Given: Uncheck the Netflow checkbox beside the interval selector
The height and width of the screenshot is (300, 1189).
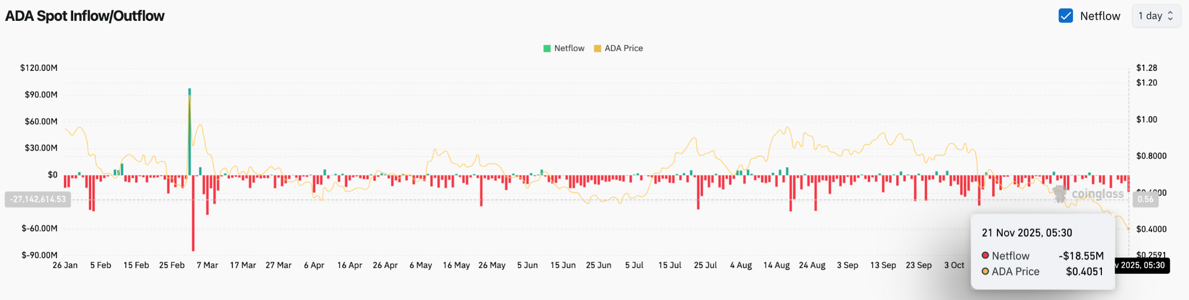Looking at the screenshot, I should 1065,16.
